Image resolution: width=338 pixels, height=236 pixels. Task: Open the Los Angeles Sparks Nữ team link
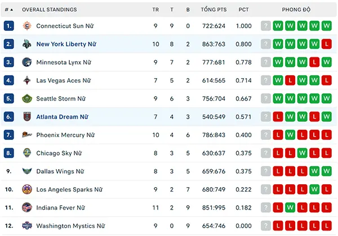coord(69,189)
